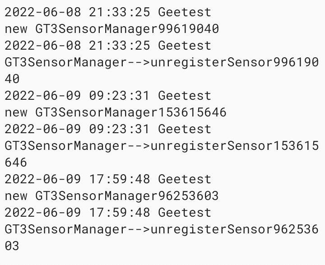Click the second 09:23:31 timestamp
The width and height of the screenshot is (325, 265).
pyautogui.click(x=118, y=129)
